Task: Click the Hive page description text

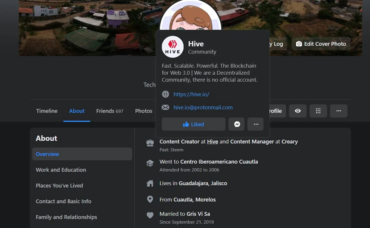Action: pos(210,73)
